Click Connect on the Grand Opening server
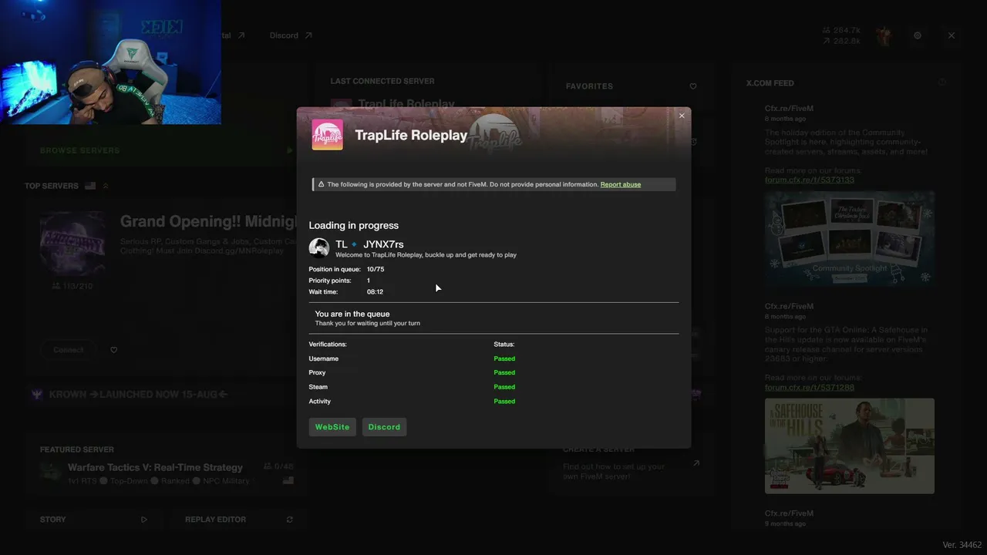This screenshot has height=555, width=987. click(x=68, y=350)
